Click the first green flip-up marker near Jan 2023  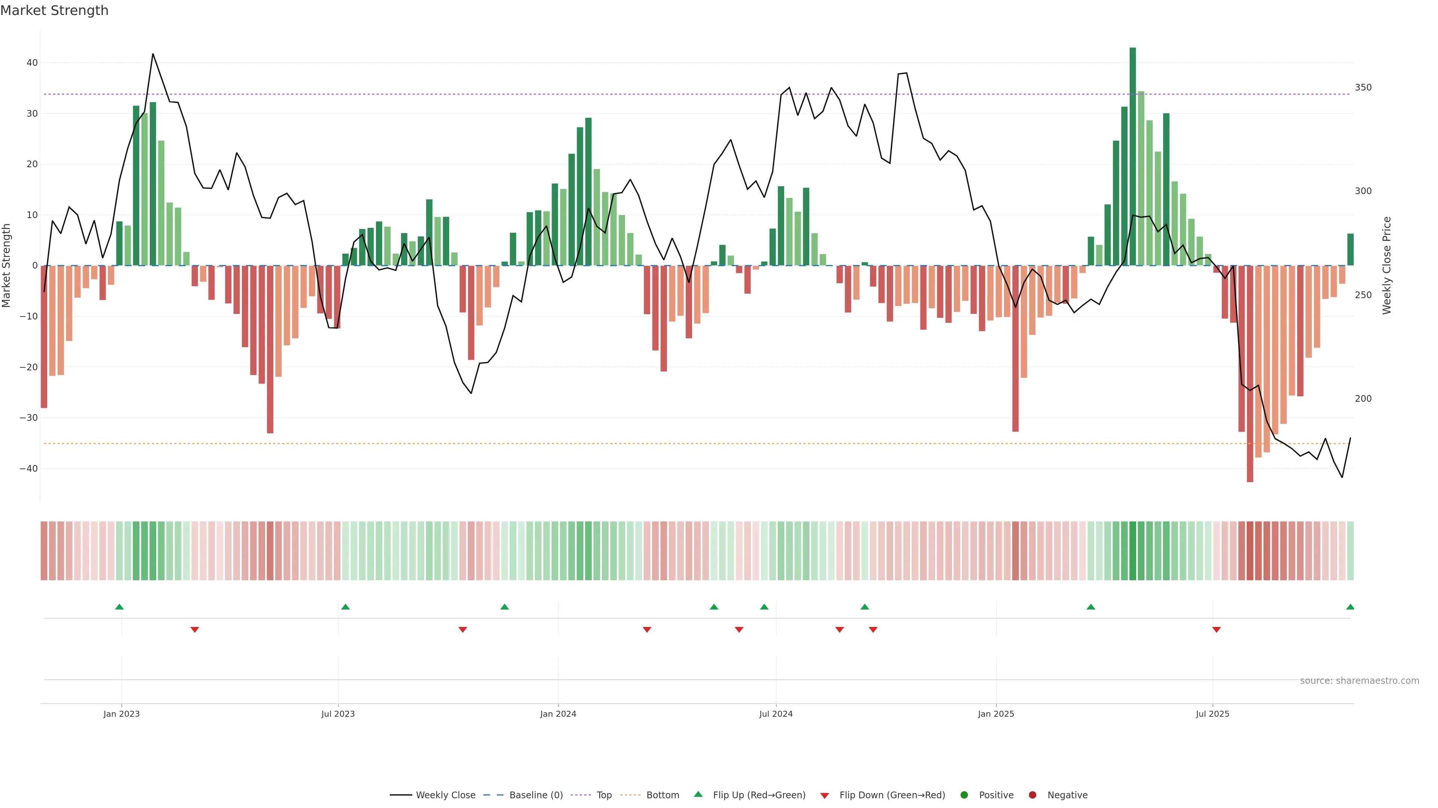pyautogui.click(x=119, y=607)
